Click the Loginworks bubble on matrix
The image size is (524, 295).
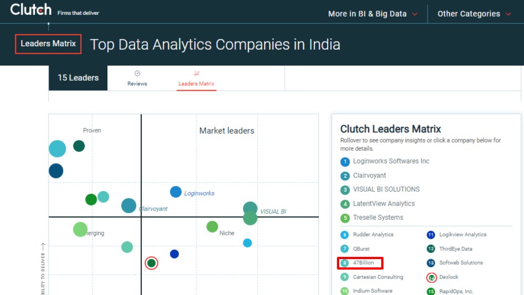[x=176, y=192]
